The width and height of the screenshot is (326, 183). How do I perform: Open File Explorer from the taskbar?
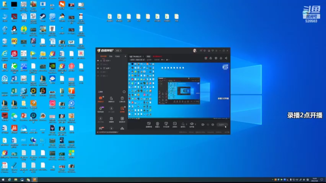15,180
